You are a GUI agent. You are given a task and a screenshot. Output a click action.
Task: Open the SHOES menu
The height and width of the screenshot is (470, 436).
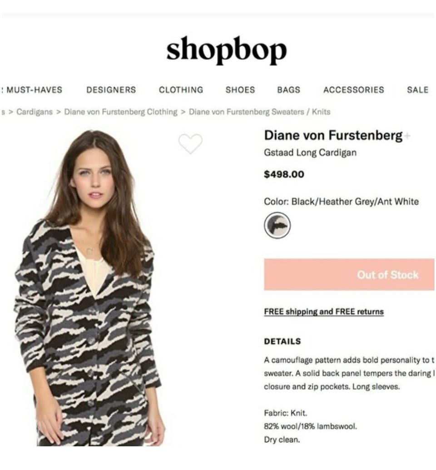240,90
